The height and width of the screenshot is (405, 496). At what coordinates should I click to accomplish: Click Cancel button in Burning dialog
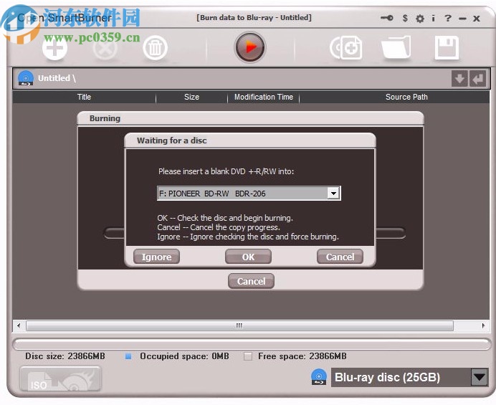[x=251, y=281]
